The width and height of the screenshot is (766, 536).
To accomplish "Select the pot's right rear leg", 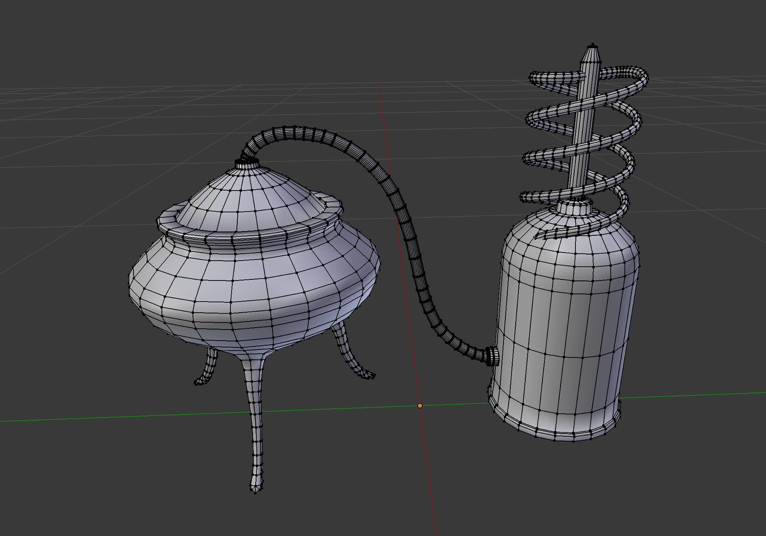I will 350,351.
